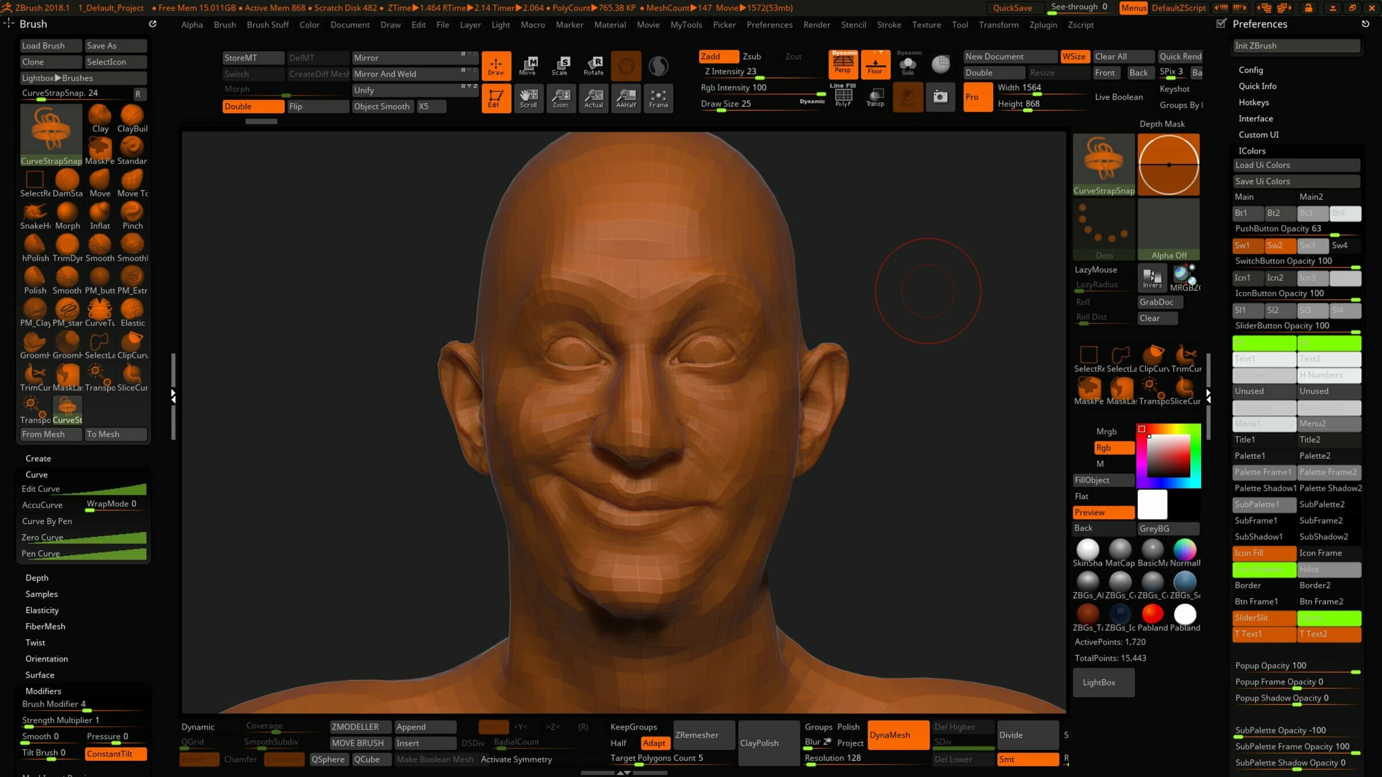Toggle the Floor grid icon
The width and height of the screenshot is (1382, 777).
(875, 64)
